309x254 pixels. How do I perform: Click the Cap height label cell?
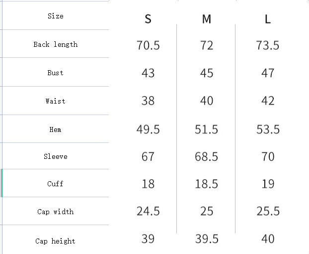[x=56, y=241]
